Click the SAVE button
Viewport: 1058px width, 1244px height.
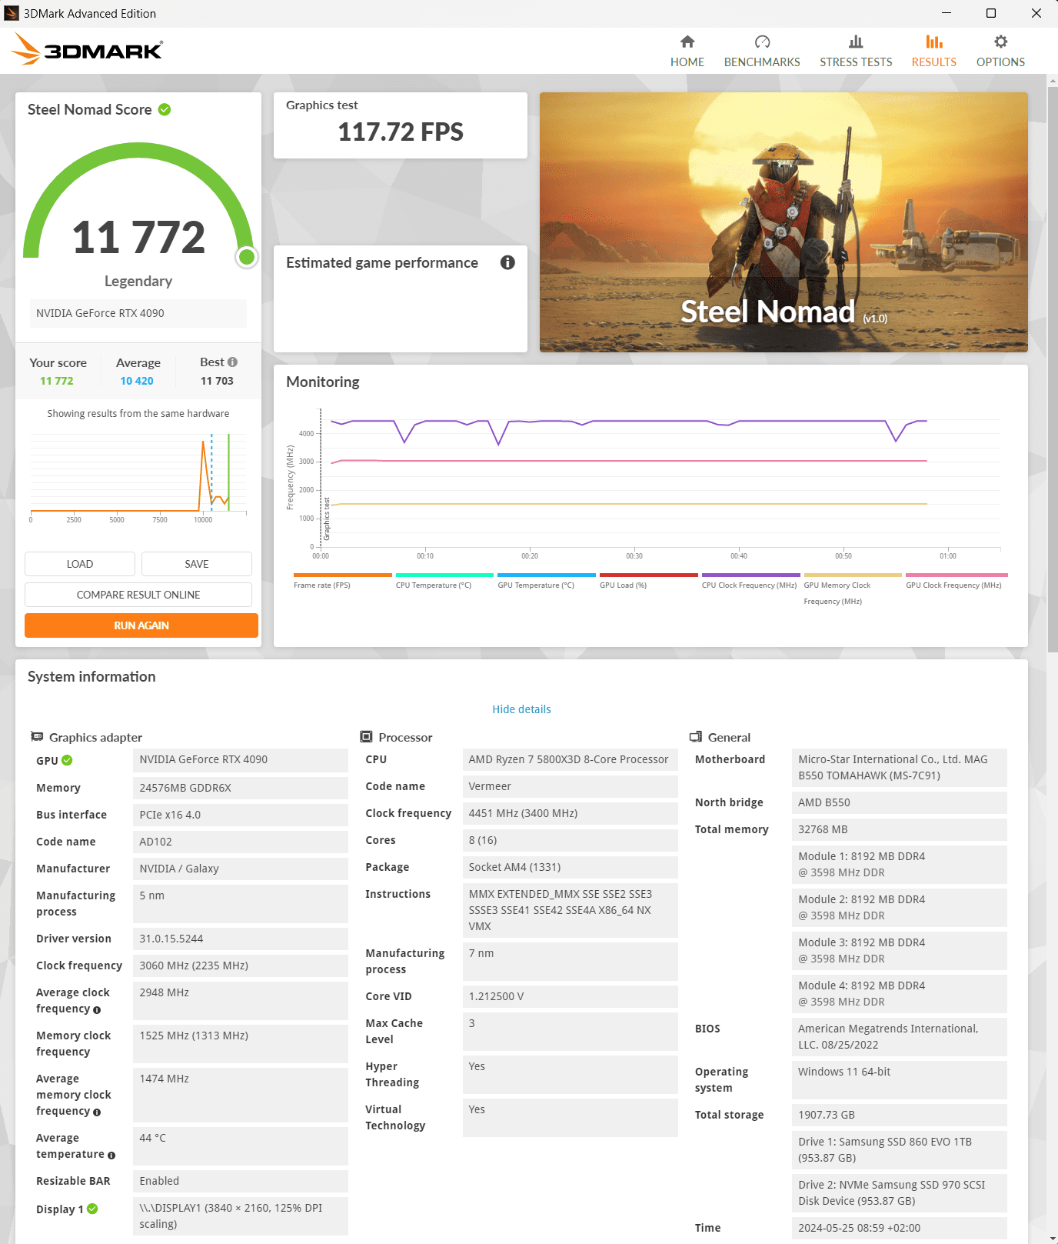coord(197,564)
